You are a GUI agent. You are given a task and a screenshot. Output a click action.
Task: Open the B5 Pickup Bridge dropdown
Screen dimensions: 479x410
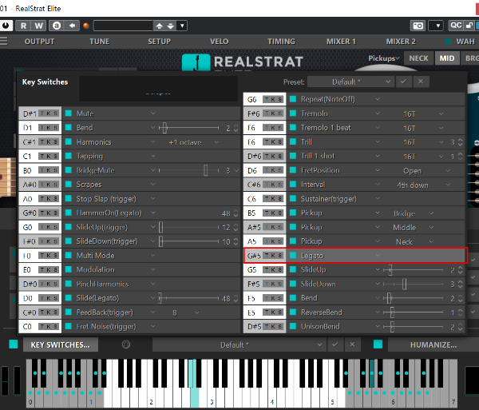(x=413, y=213)
